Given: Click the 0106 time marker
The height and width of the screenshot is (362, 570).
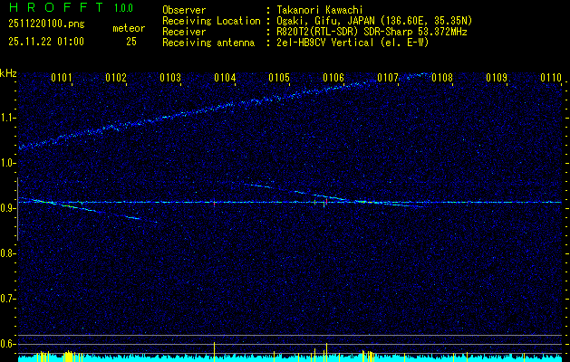Looking at the screenshot, I should tap(333, 79).
